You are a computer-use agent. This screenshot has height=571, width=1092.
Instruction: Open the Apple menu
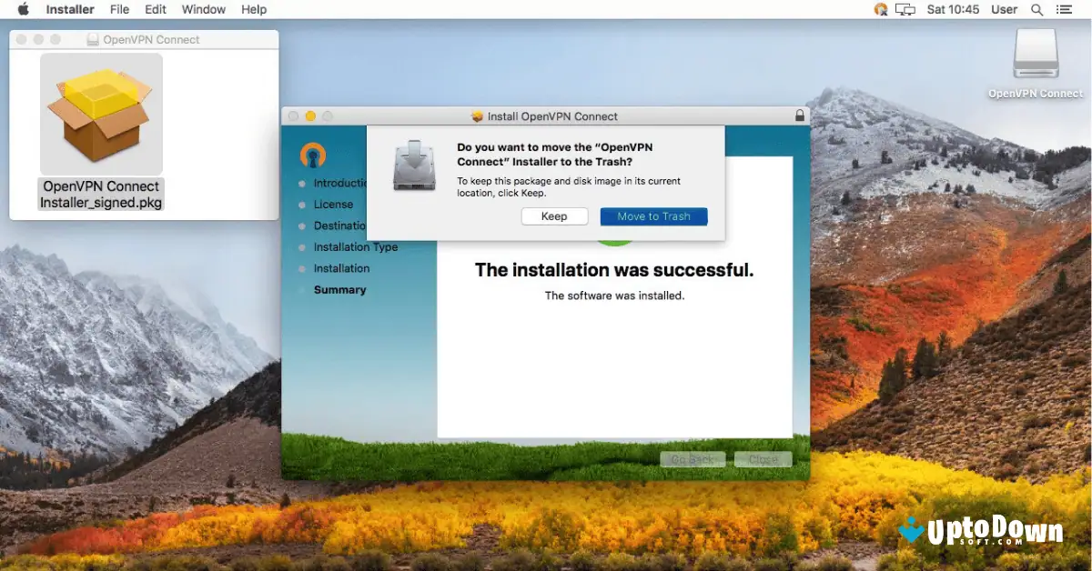22,9
